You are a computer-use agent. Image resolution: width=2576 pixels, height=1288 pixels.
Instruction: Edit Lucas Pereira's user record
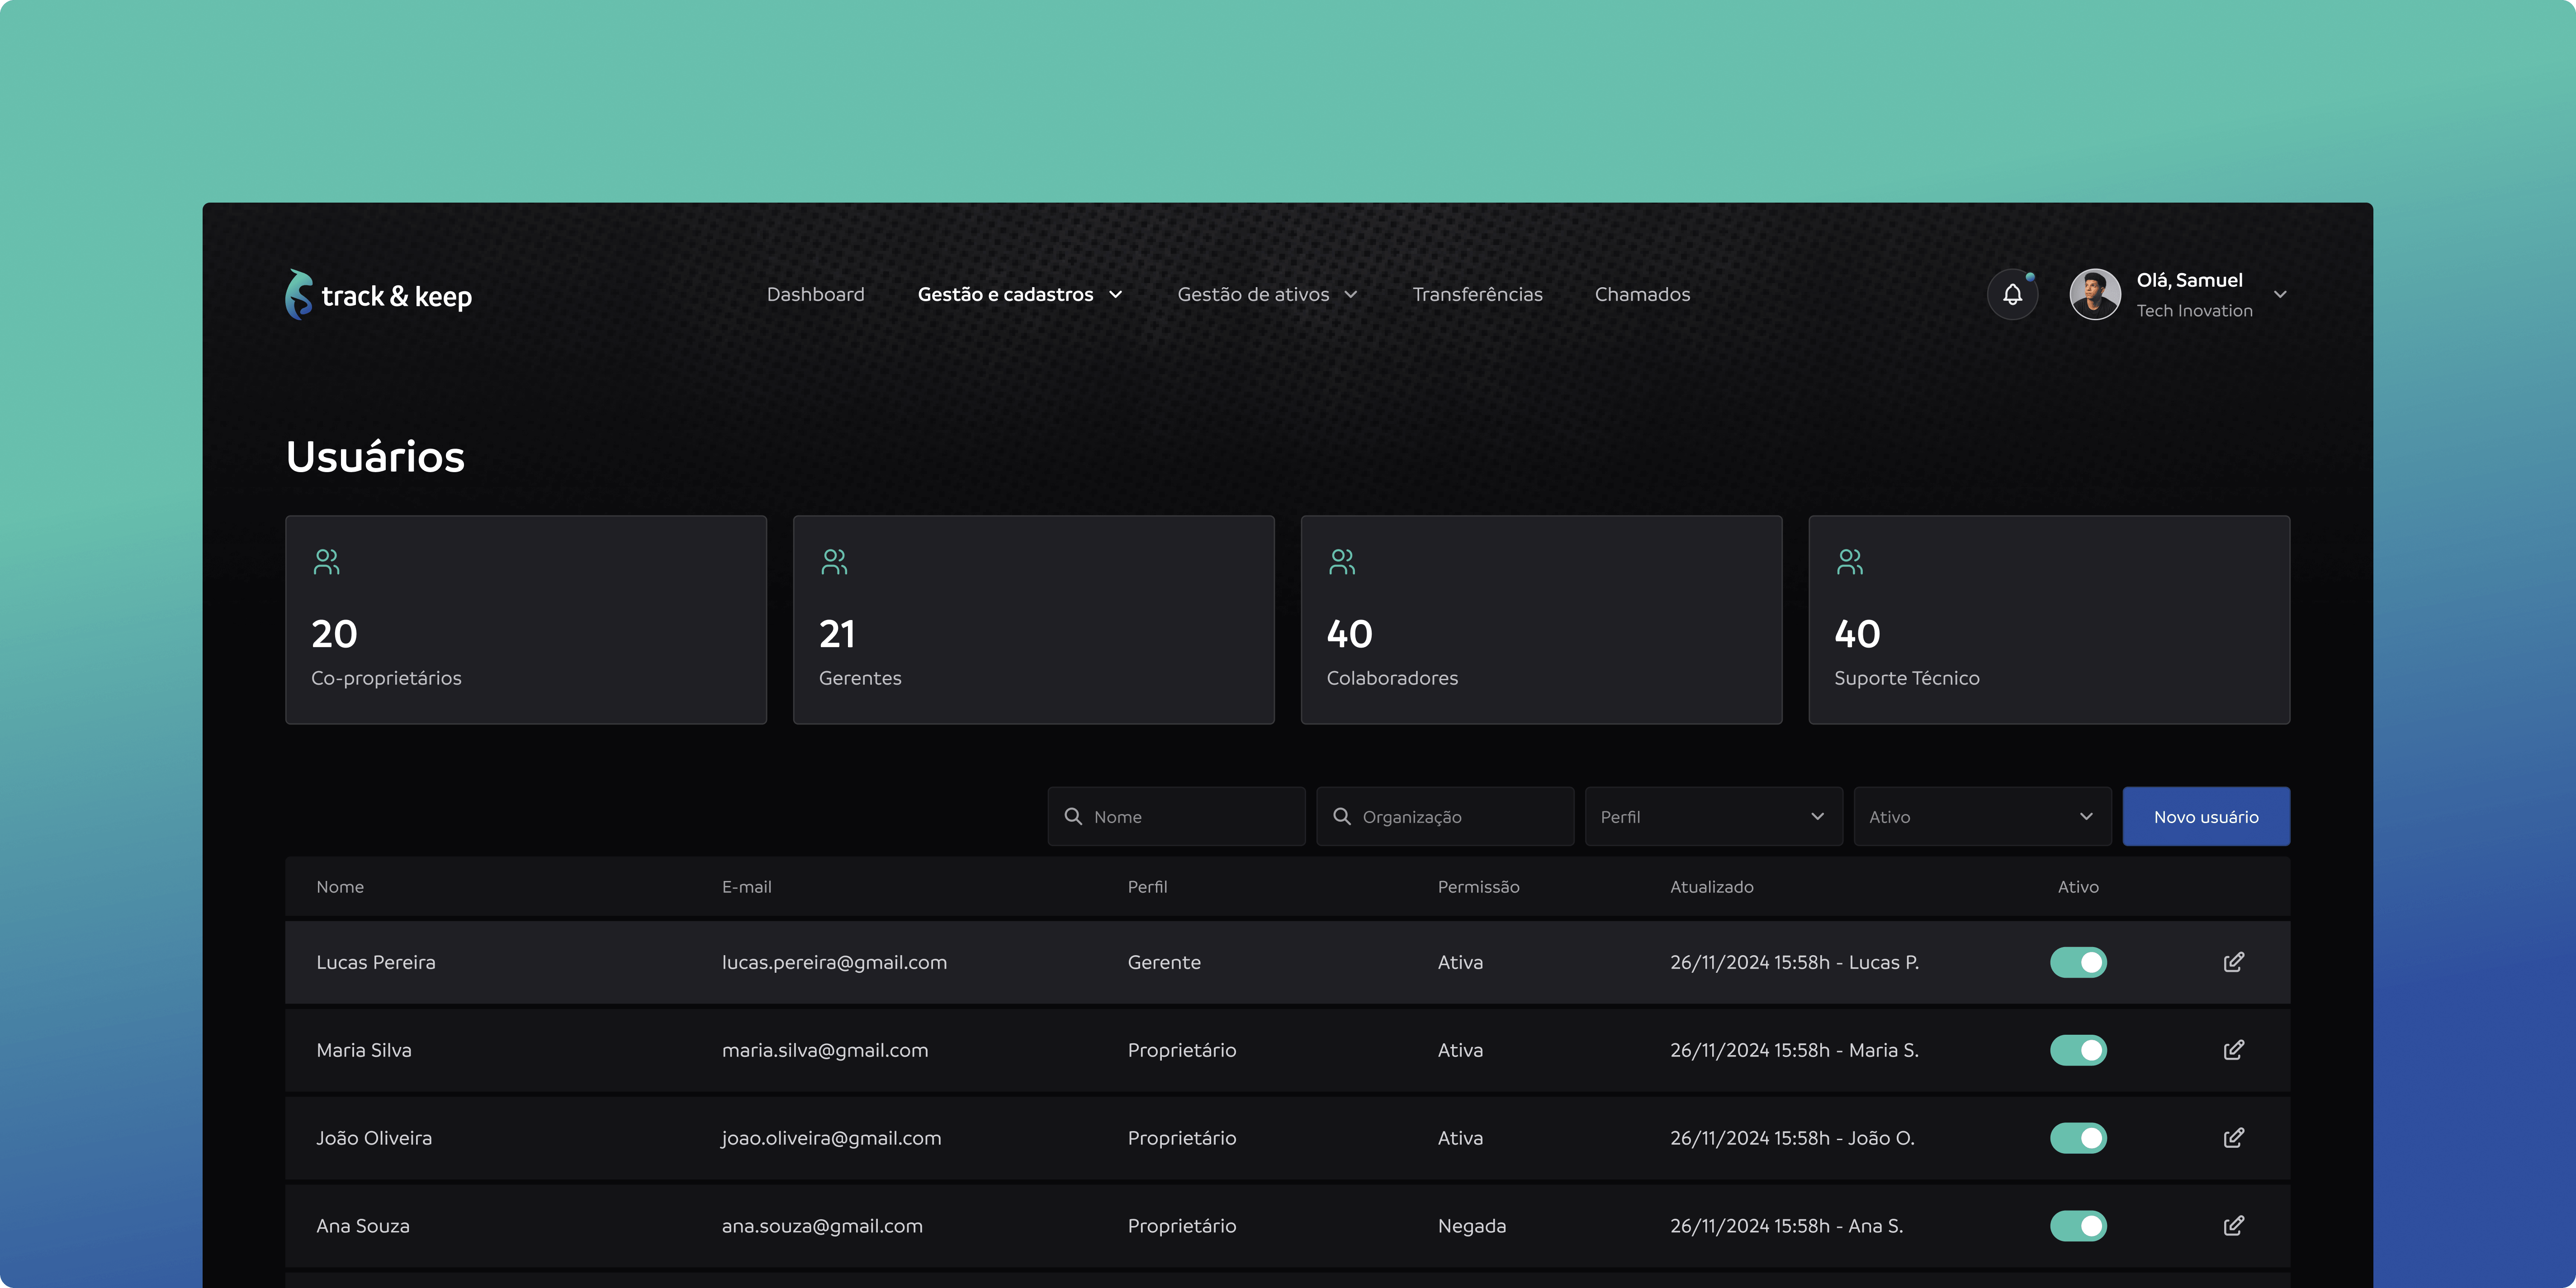tap(2233, 962)
